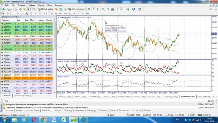
Task: Click the MetaEditor yellow book icon
Action: pos(56,9)
